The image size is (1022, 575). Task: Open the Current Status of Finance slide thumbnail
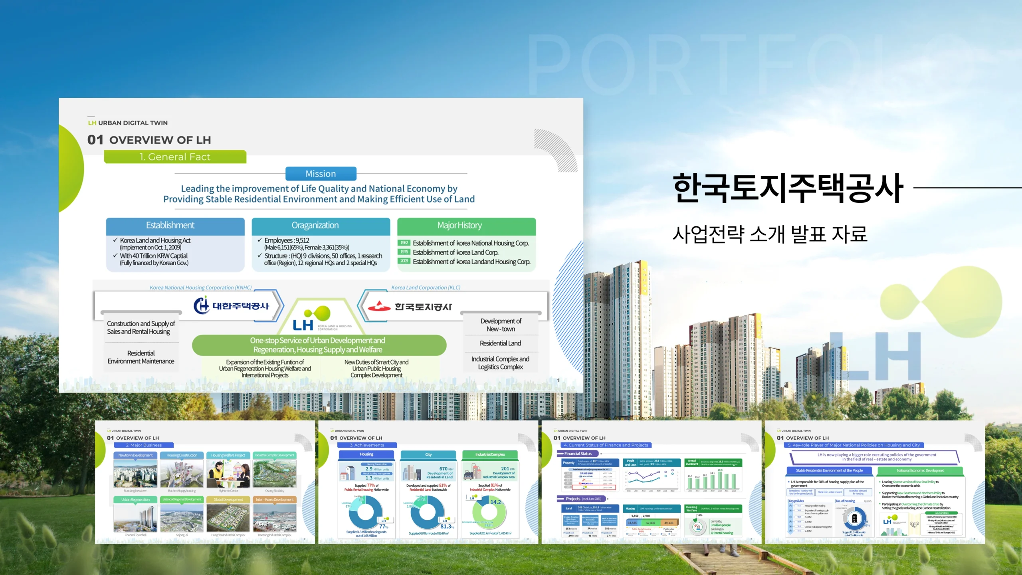pos(651,482)
